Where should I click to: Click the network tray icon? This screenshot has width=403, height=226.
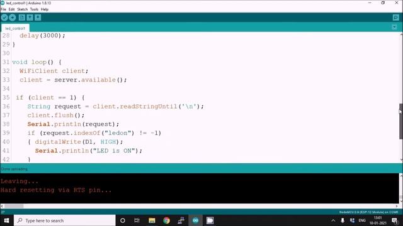click(x=353, y=220)
